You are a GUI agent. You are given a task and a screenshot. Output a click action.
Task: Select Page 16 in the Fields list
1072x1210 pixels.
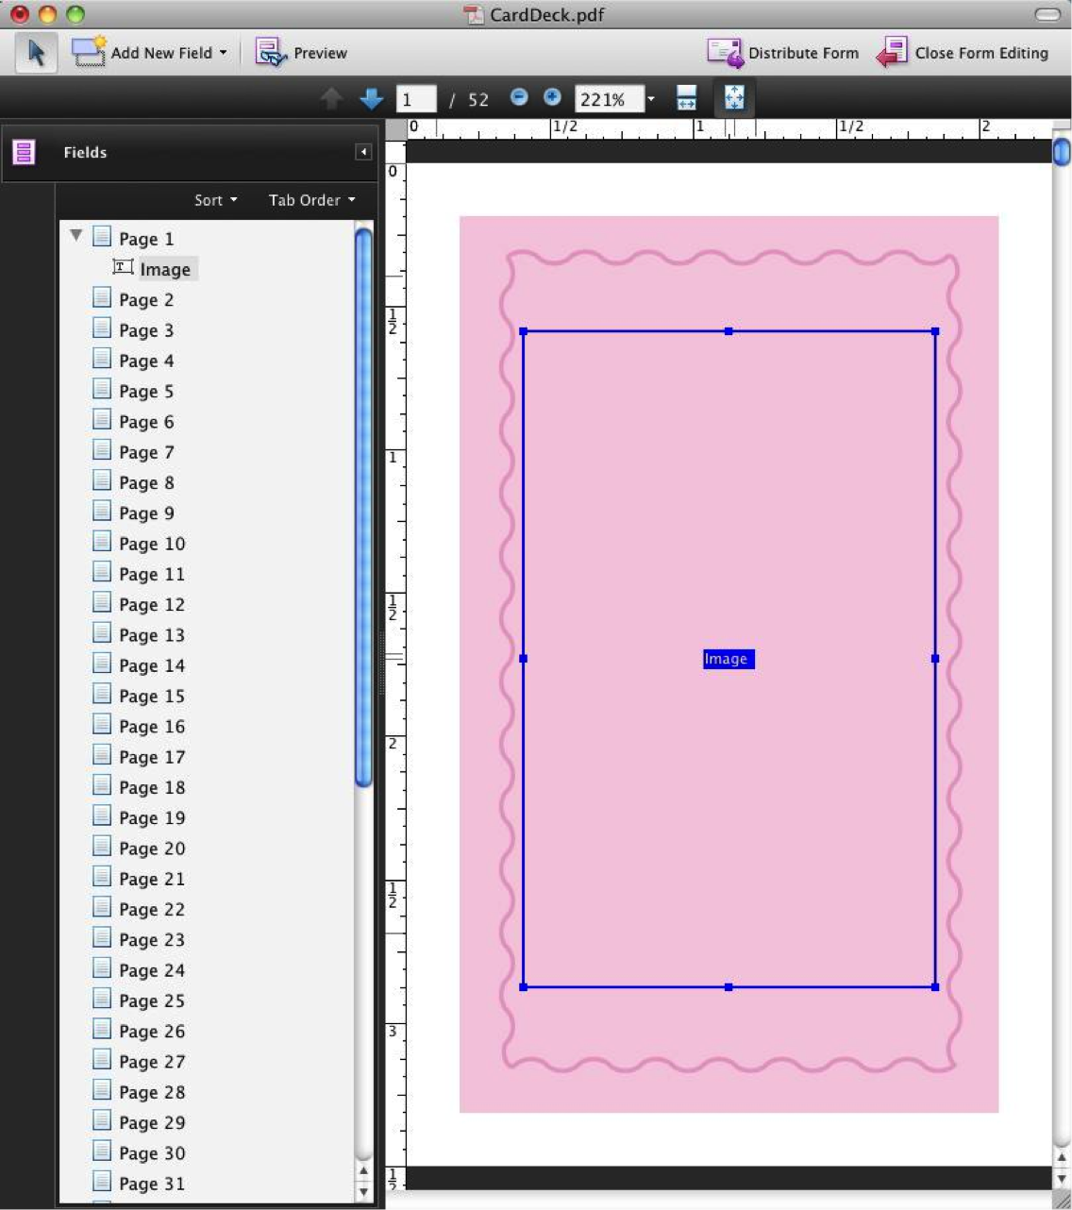click(152, 727)
